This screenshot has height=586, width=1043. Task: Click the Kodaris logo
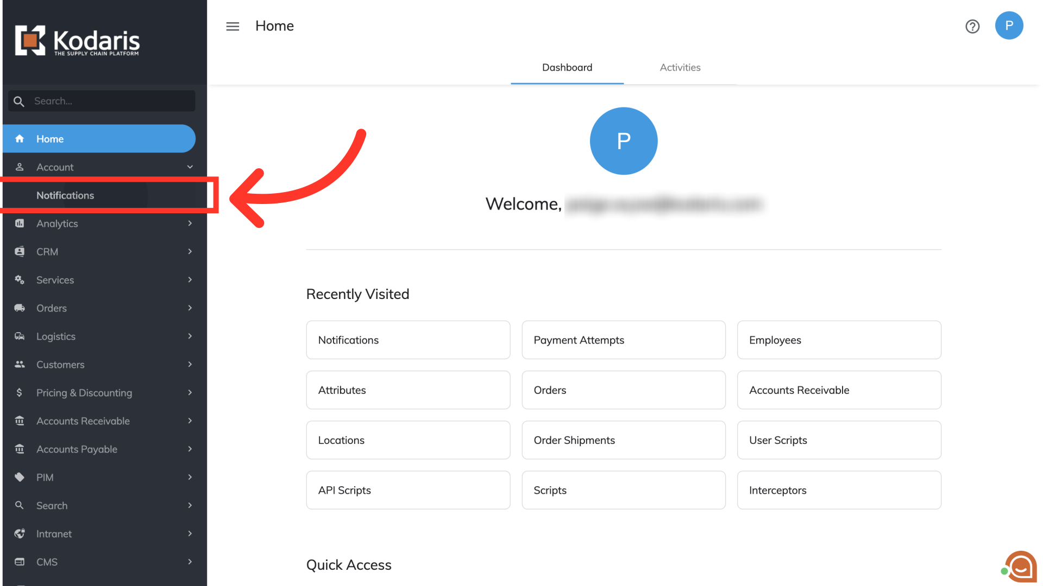[77, 41]
